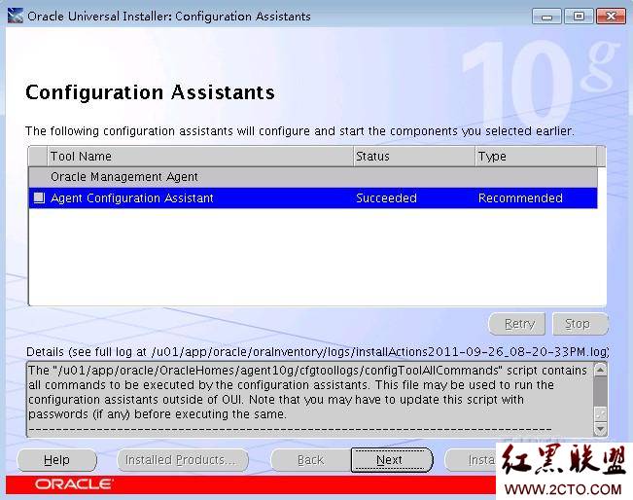633x500 pixels.
Task: Maximize the installer window
Action: pyautogui.click(x=579, y=16)
